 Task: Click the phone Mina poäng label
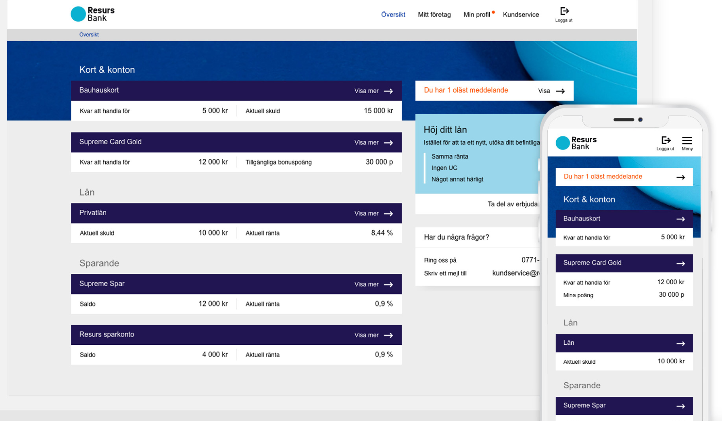coord(578,295)
